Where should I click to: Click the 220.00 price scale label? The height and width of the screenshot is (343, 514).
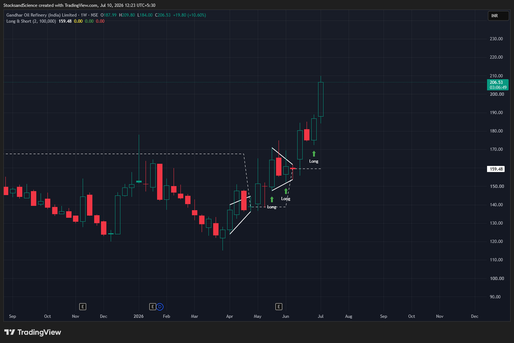pos(496,57)
